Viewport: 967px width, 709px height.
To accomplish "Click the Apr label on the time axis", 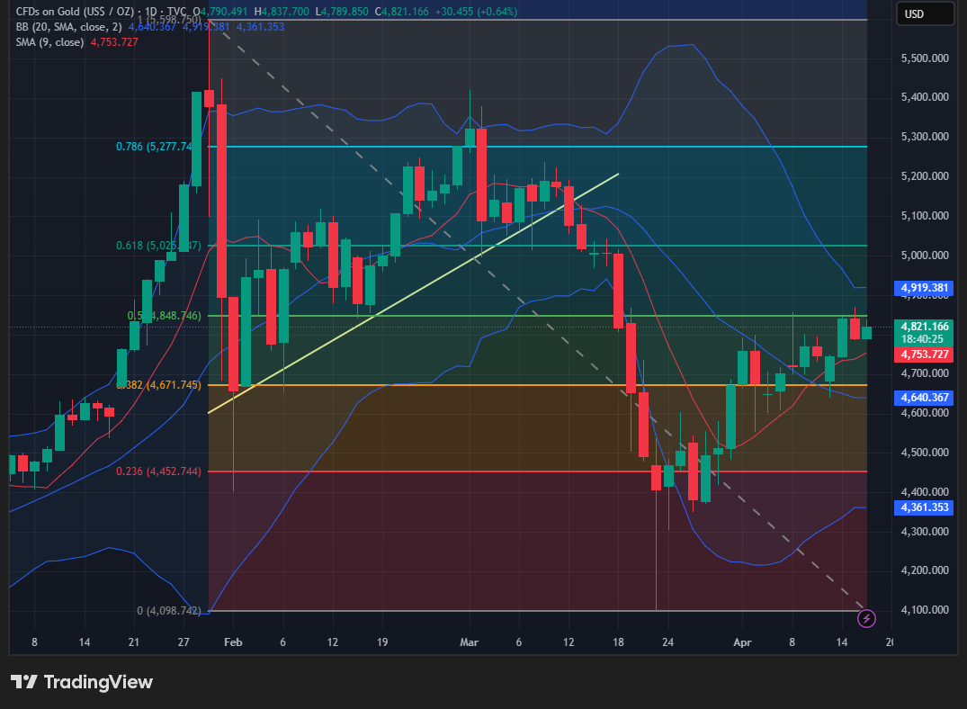I will (x=742, y=643).
